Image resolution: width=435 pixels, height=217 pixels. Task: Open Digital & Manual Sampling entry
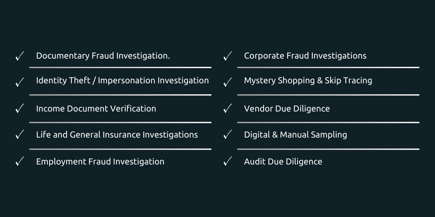(x=295, y=135)
